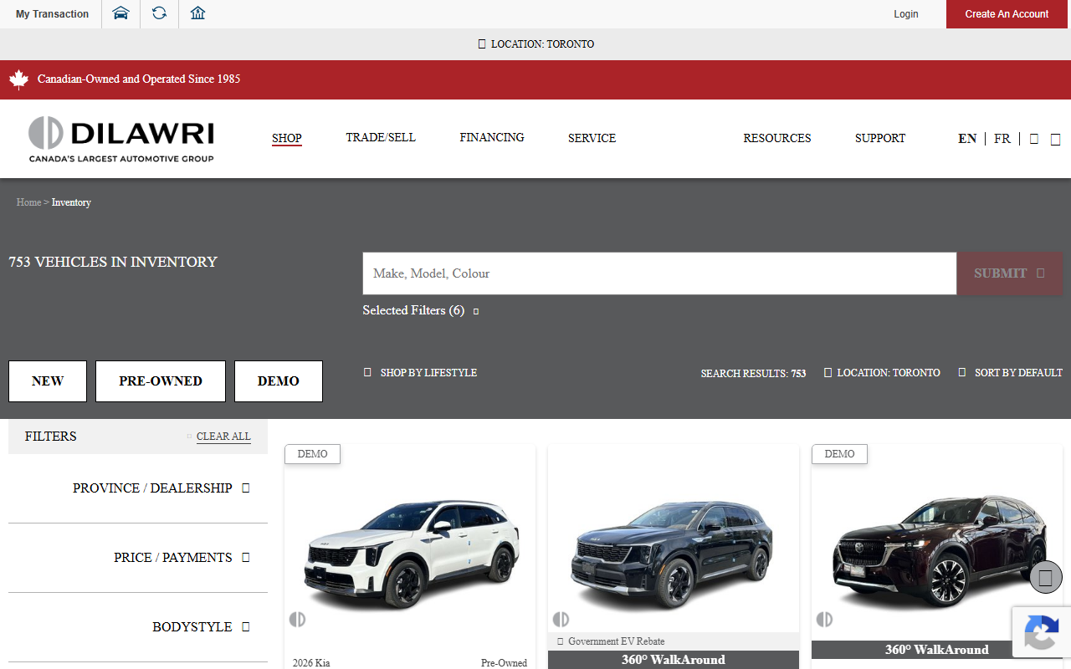Select the PRE-OWNED vehicles filter button
The width and height of the screenshot is (1071, 669).
161,381
